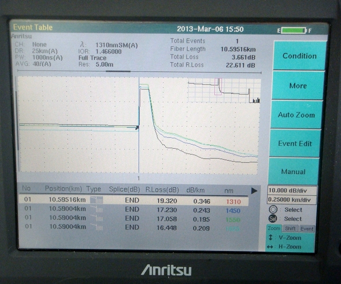Click the date 2013-Mar-06 15:50

pyautogui.click(x=210, y=29)
